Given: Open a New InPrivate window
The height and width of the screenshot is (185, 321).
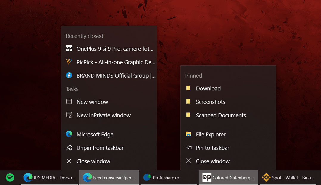Looking at the screenshot, I should (x=103, y=115).
